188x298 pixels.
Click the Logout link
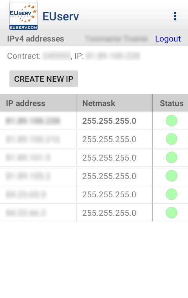(168, 39)
